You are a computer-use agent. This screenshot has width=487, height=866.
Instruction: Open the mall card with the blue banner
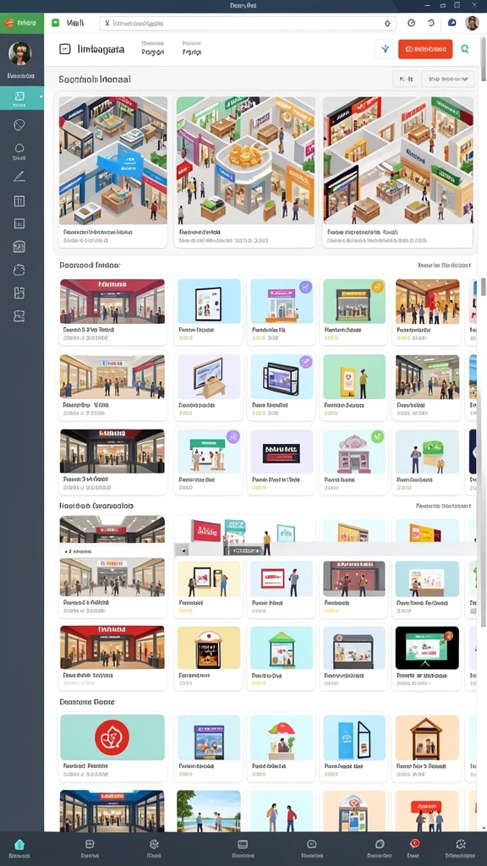point(113,172)
